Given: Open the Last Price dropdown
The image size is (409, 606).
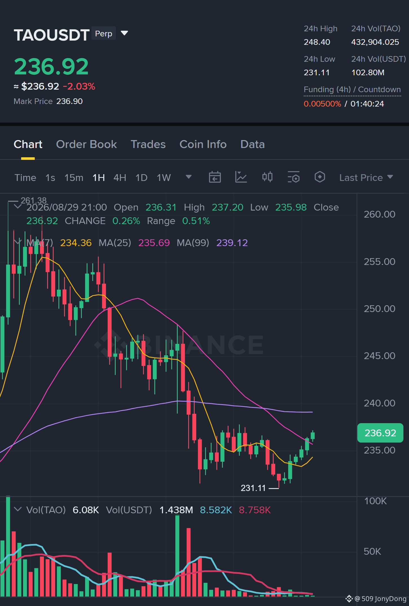Looking at the screenshot, I should [366, 178].
